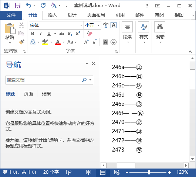
Task: Decrease font size with shrink font
Action: tap(95, 42)
